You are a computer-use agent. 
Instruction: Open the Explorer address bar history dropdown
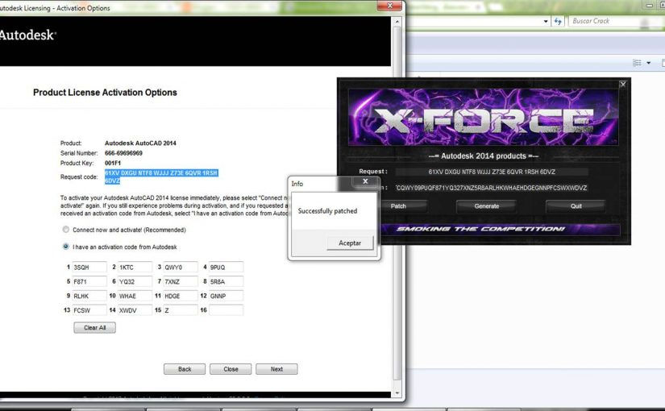[546, 21]
